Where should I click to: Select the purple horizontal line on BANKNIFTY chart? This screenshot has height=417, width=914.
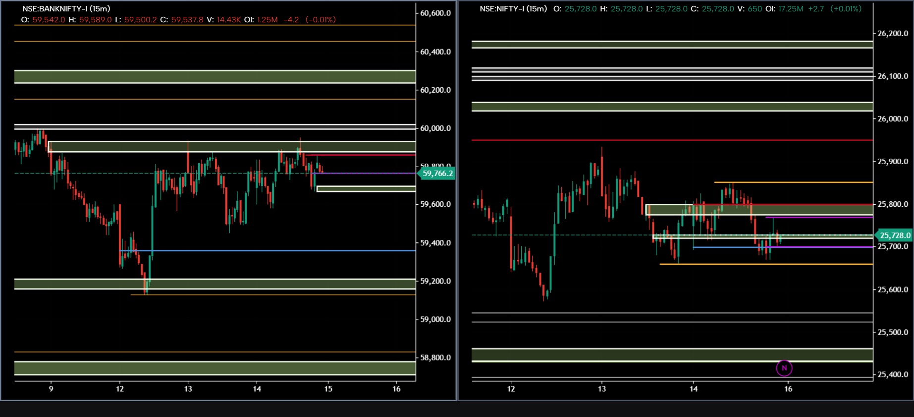point(365,174)
